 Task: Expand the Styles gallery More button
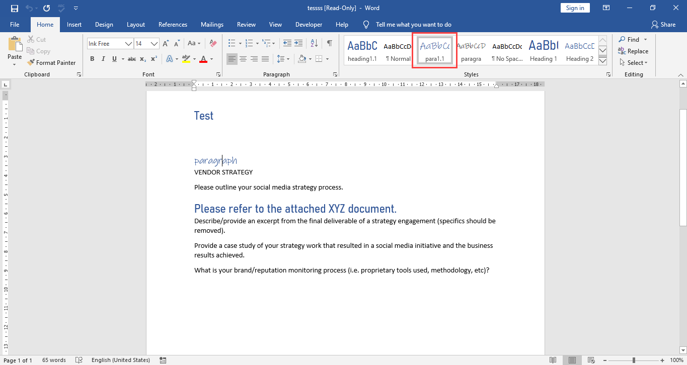click(x=603, y=61)
